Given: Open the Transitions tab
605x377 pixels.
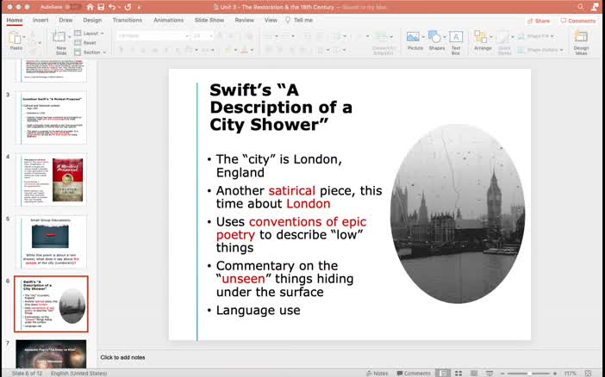Looking at the screenshot, I should [x=128, y=20].
